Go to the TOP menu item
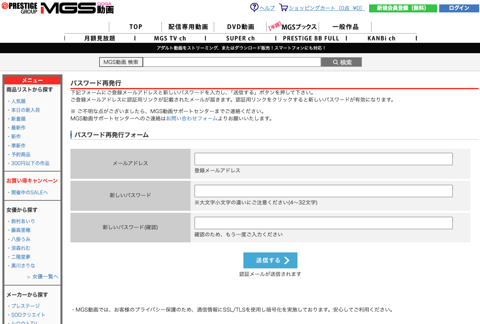The width and height of the screenshot is (480, 324). click(136, 27)
